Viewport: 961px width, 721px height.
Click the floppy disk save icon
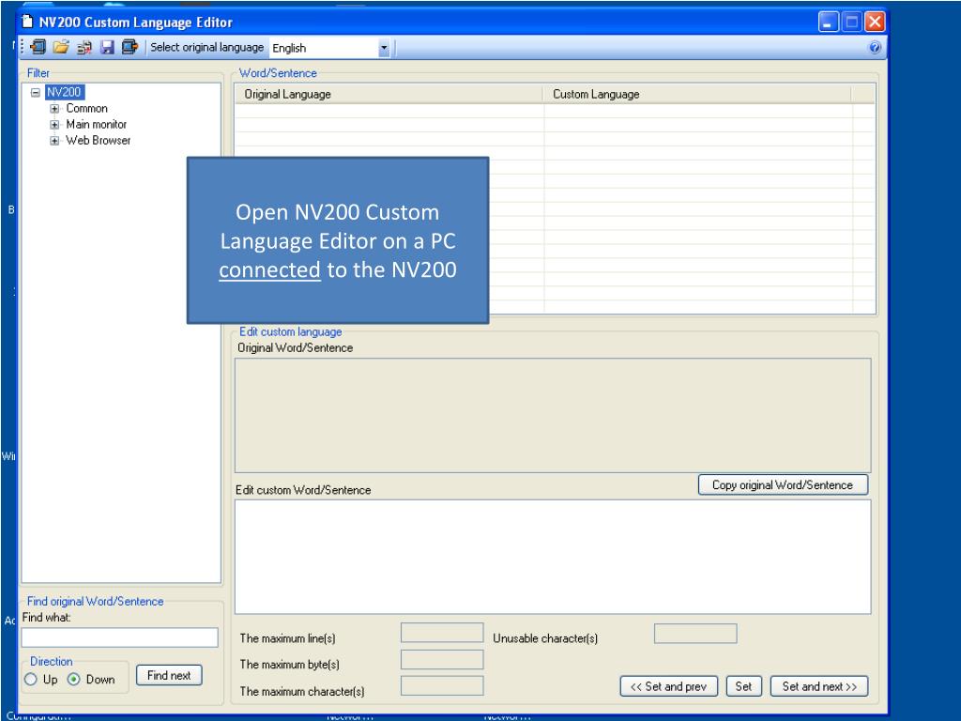click(107, 47)
